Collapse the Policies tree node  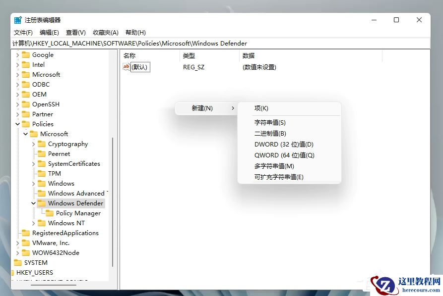click(17, 124)
